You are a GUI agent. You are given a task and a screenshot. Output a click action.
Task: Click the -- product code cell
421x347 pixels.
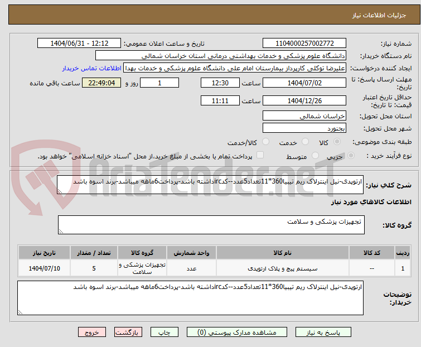pyautogui.click(x=371, y=268)
